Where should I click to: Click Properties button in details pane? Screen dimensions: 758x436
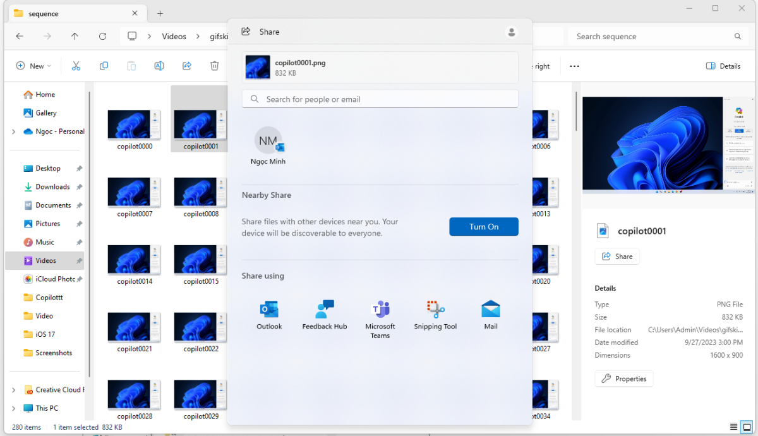(623, 378)
